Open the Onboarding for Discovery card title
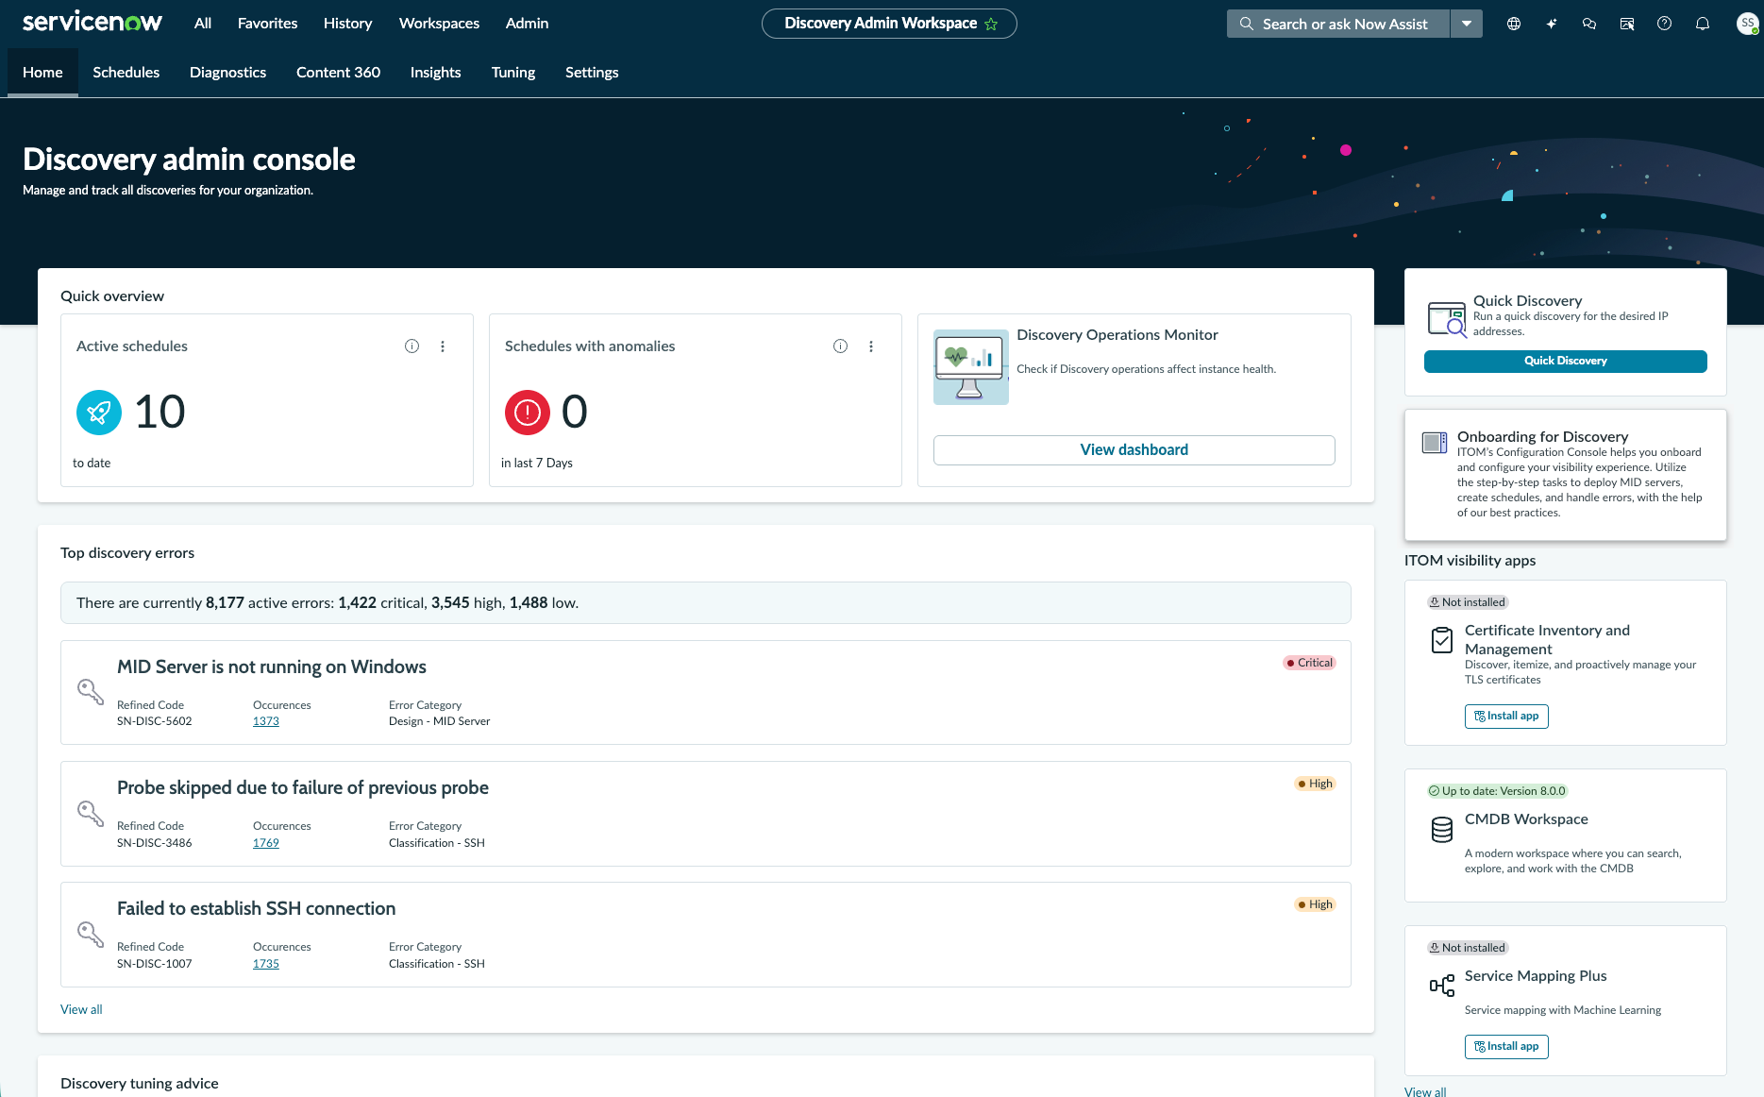The width and height of the screenshot is (1764, 1097). coord(1542,436)
